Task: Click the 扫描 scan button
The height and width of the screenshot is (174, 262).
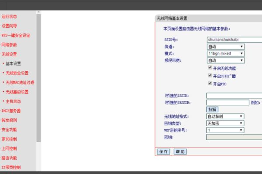Action: coord(212,109)
